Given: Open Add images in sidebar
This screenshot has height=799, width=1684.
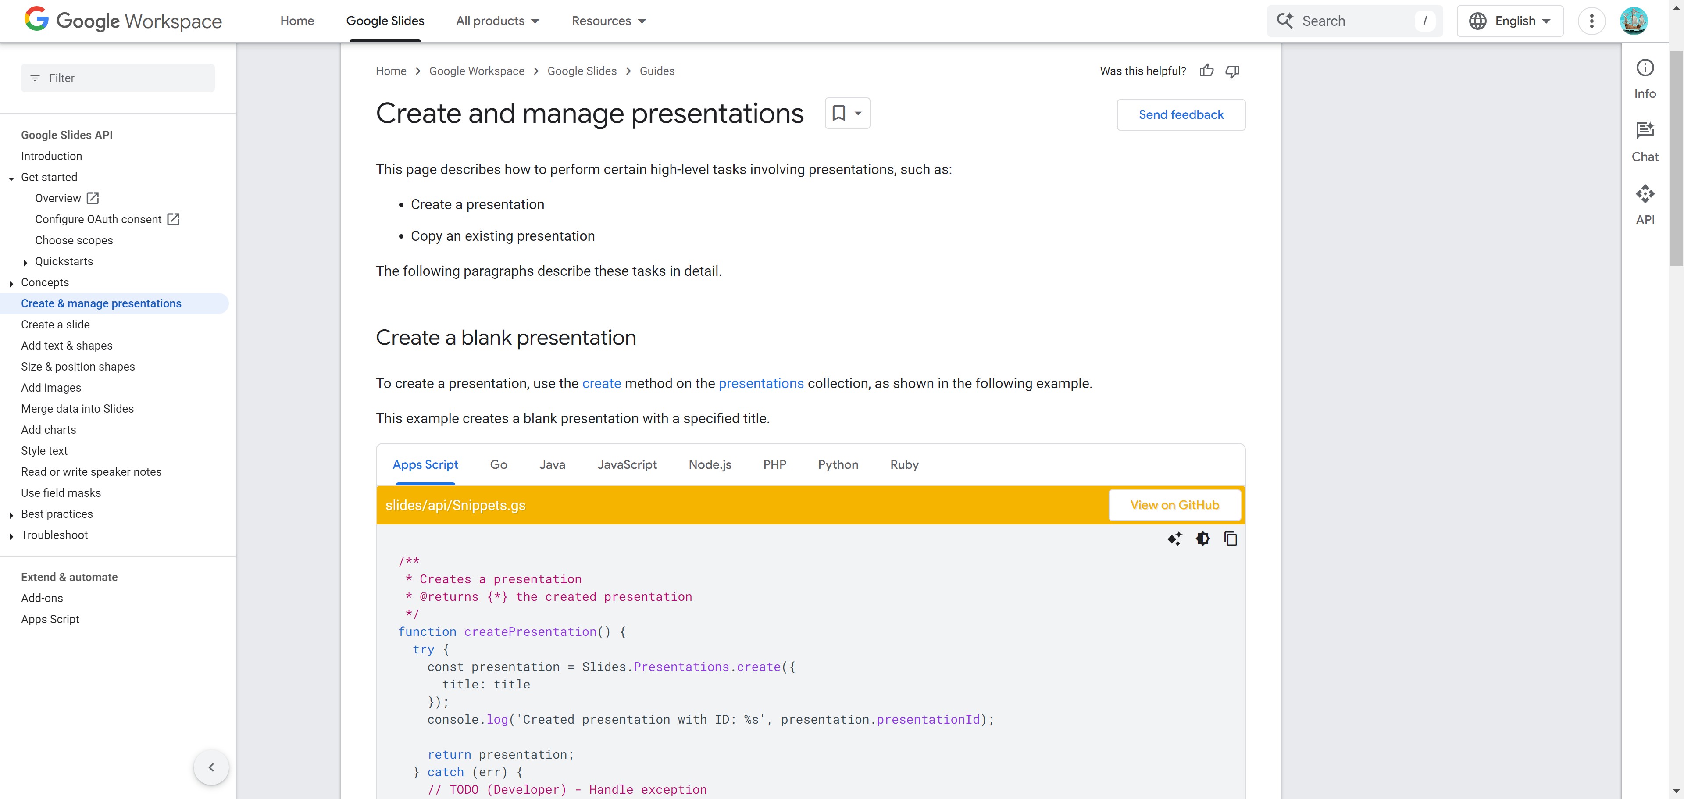Looking at the screenshot, I should (x=51, y=388).
